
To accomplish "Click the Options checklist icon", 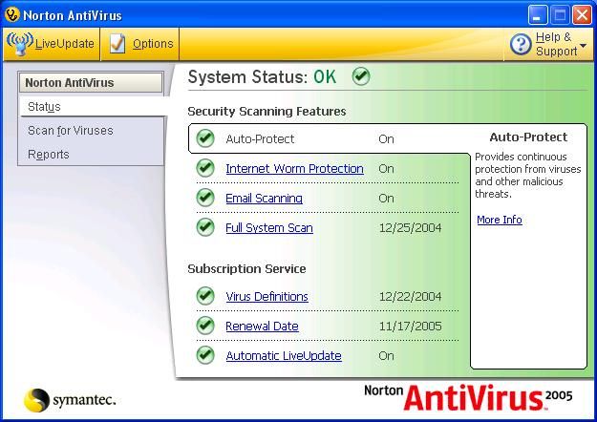I will point(117,44).
